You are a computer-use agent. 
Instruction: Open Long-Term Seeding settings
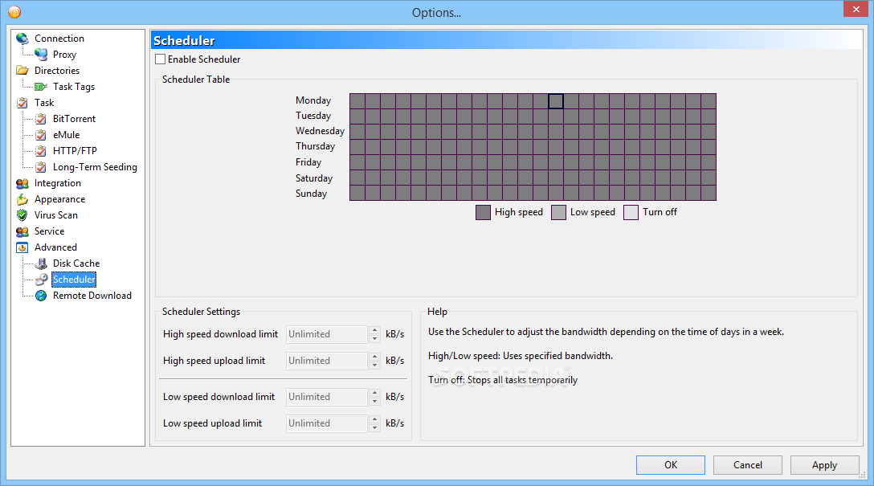tap(95, 167)
